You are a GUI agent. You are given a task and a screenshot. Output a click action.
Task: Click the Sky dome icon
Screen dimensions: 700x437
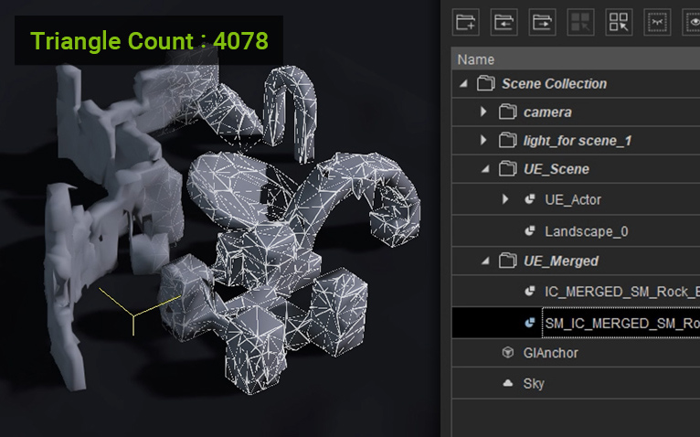(x=507, y=384)
